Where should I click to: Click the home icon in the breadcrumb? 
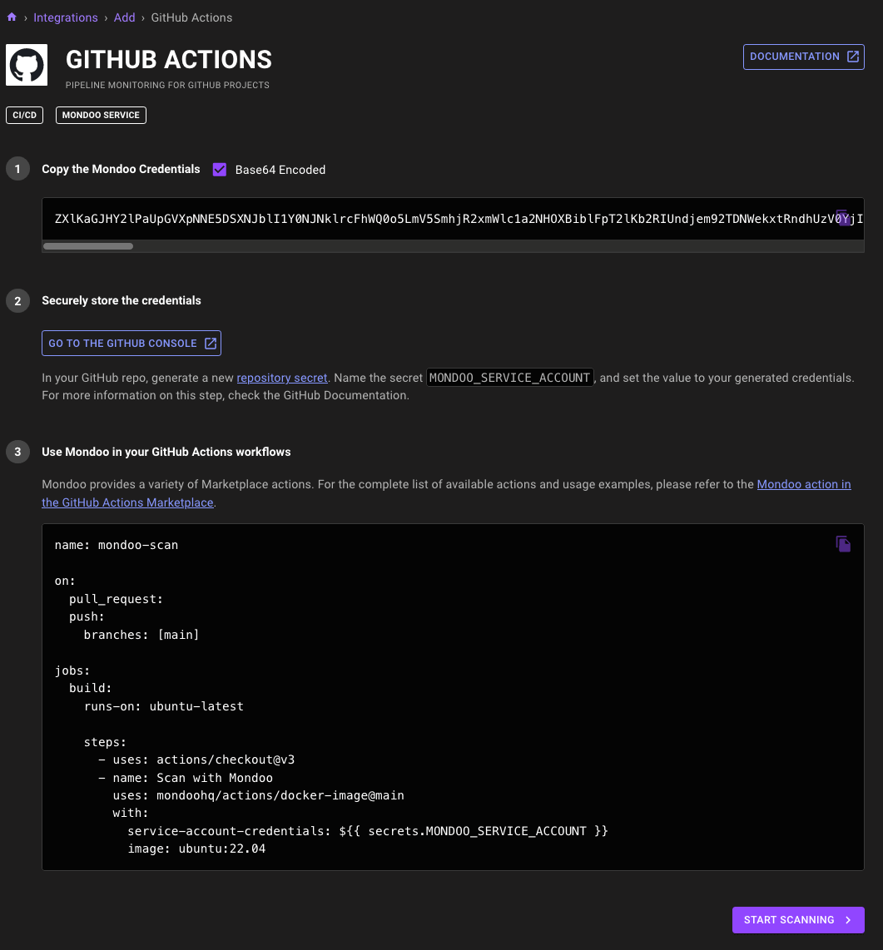(x=12, y=17)
